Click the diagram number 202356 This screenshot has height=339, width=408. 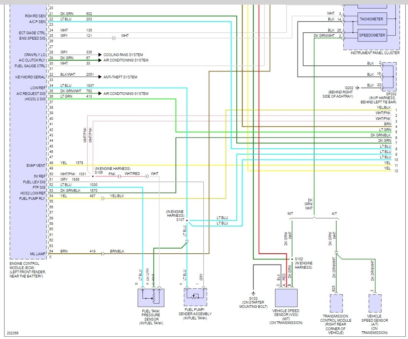pos(13,333)
